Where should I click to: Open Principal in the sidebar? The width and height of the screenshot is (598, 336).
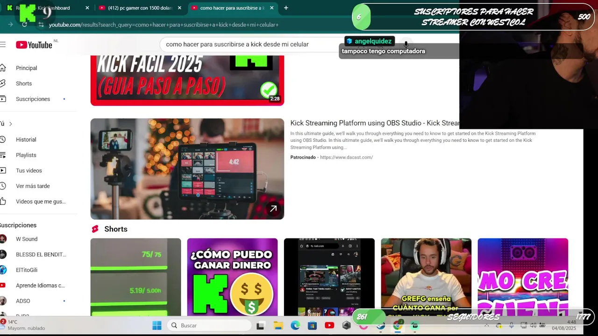pos(26,68)
